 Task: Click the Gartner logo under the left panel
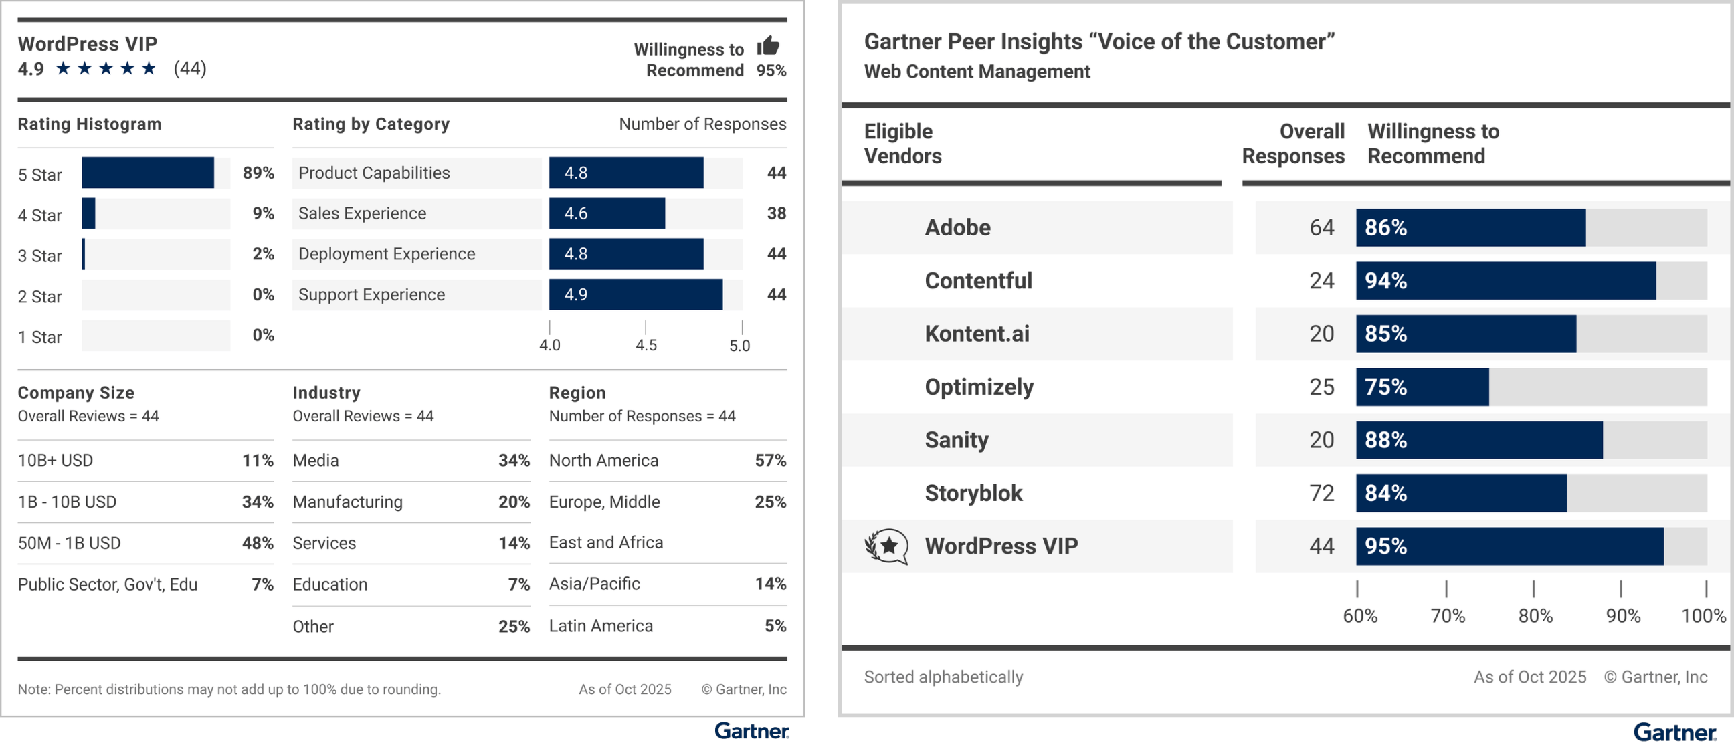(x=752, y=731)
